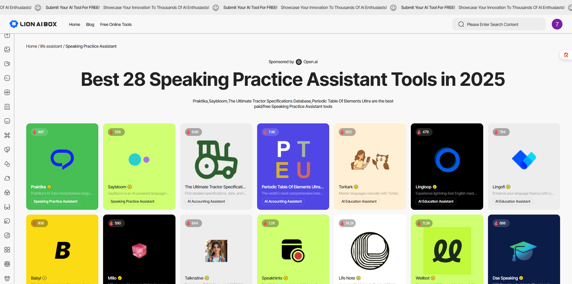This screenshot has height=284, width=572.
Task: Open the cloud sidebar icon
Action: (x=7, y=178)
